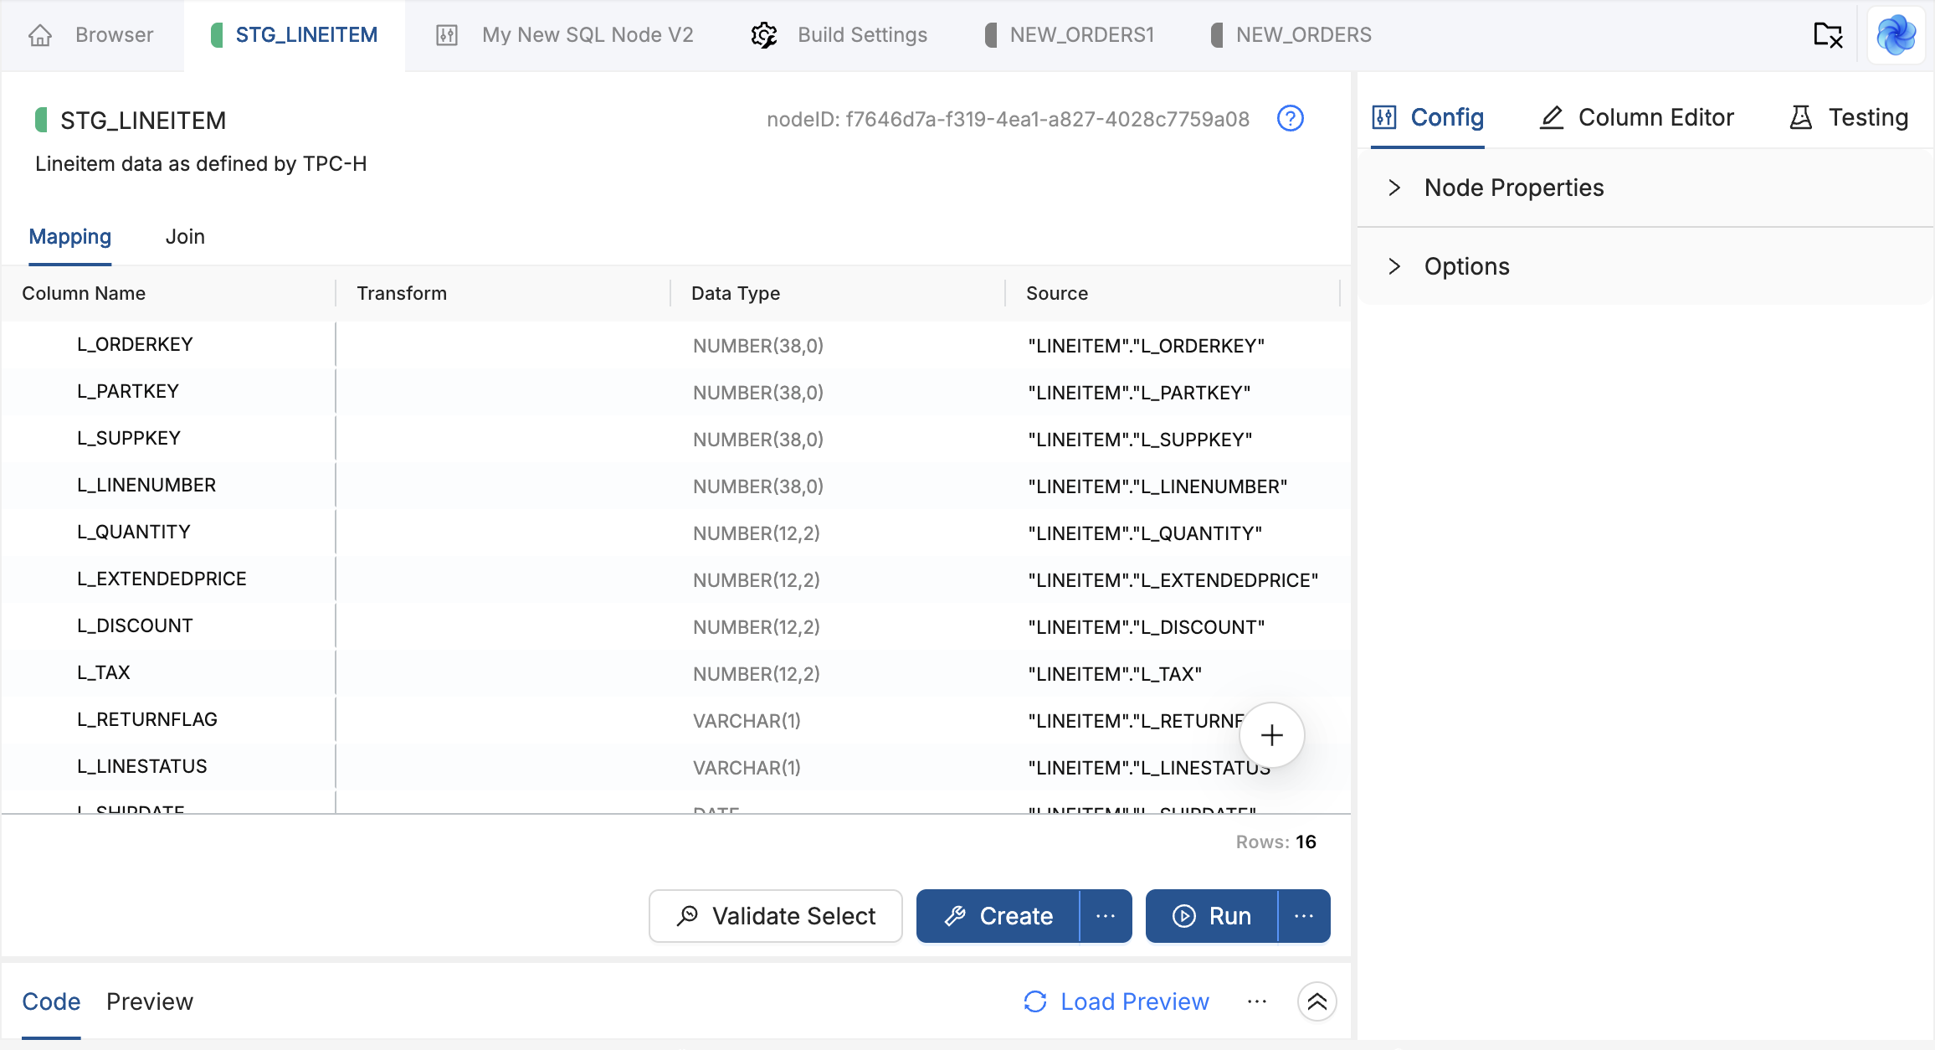Open the ellipsis menu beside Load Preview
The image size is (1935, 1050).
pyautogui.click(x=1256, y=1001)
